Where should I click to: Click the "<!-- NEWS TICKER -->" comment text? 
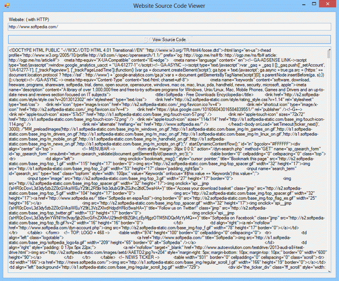[140, 257]
